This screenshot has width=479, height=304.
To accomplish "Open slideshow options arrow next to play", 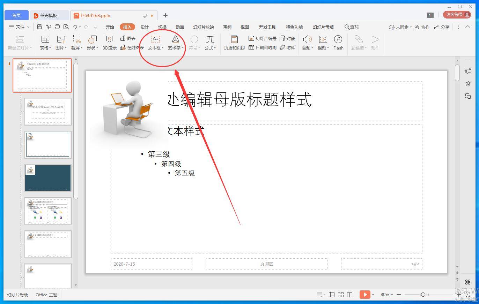I will click(373, 295).
